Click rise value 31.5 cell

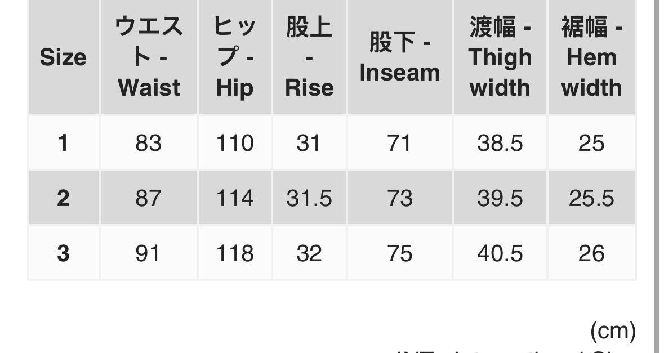[309, 198]
